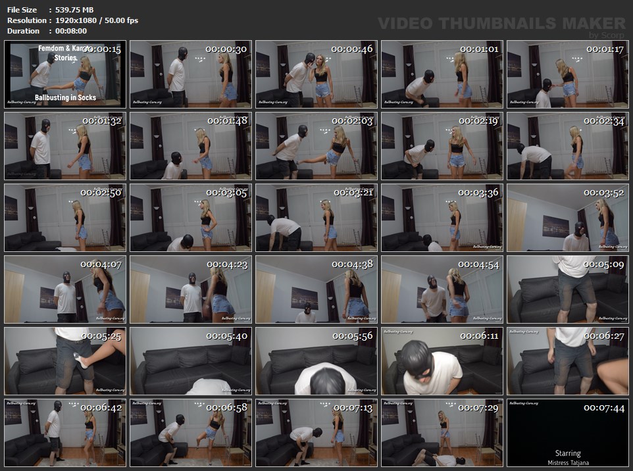Select the thumbnail at 00:06:42
633x471 pixels.
point(65,433)
